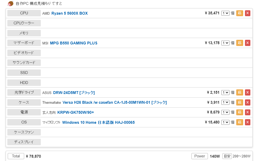Choose the 電源 category button

coord(24,112)
